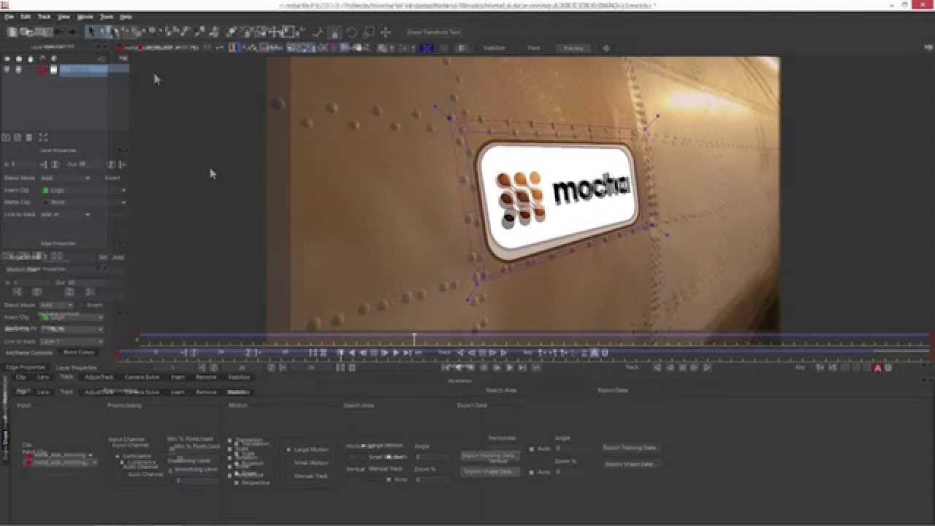This screenshot has height=526, width=935.
Task: Open the Blend Mode Add dropdown
Action: (66, 178)
